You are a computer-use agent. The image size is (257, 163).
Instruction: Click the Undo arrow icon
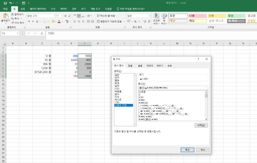tap(11, 3)
